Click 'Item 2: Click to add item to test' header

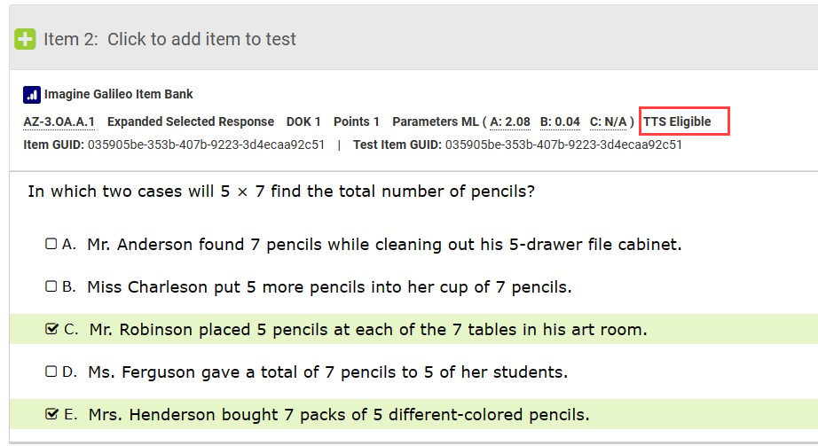(x=169, y=39)
